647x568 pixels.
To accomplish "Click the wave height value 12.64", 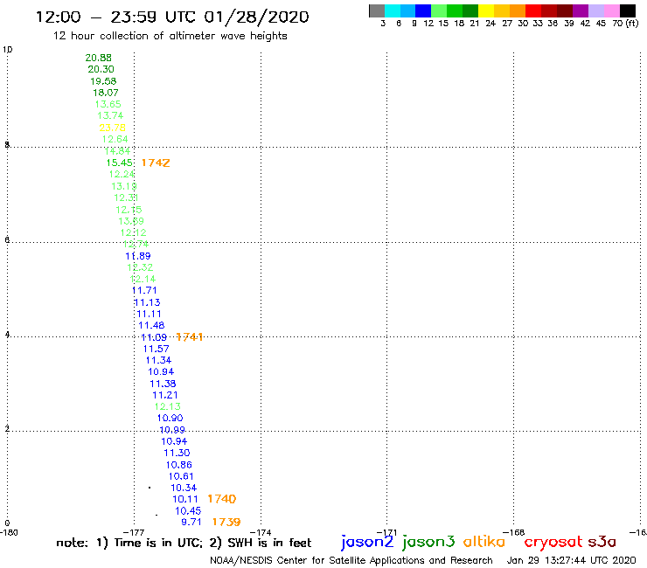I will [115, 140].
